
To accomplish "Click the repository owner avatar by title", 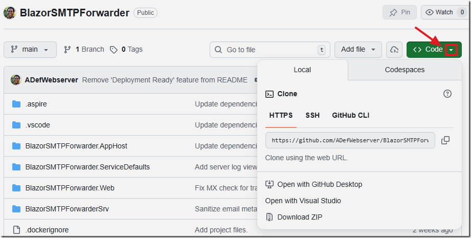I will tap(10, 13).
